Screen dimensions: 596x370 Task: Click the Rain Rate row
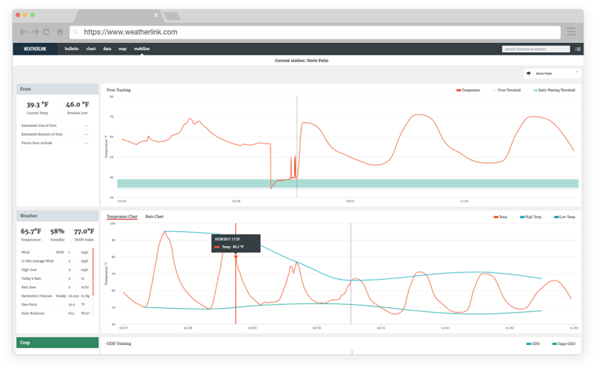click(x=55, y=288)
